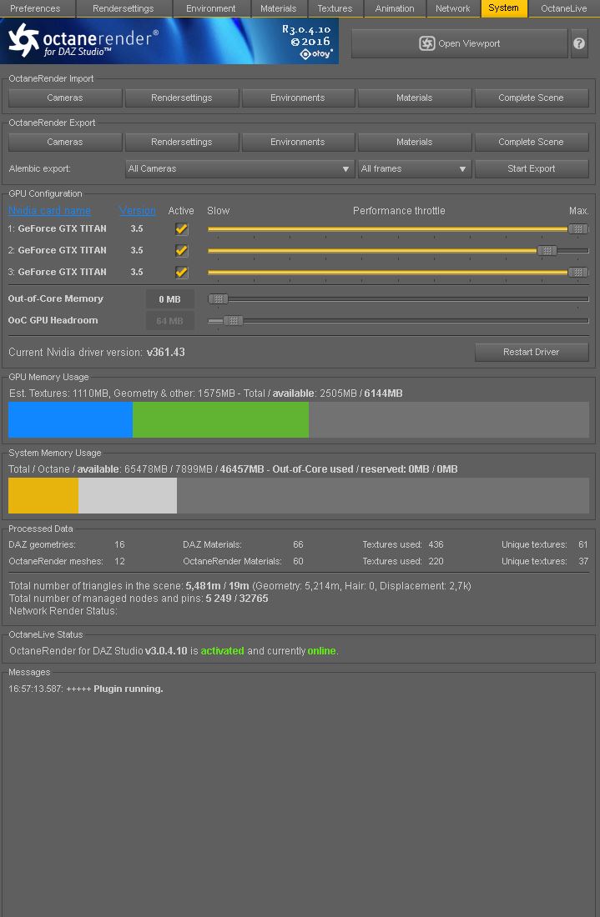Open the Materials tab
This screenshot has height=917, width=600.
point(278,8)
